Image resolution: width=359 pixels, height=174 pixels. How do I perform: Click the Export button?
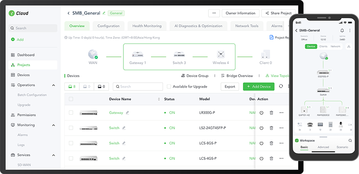[x=229, y=86]
